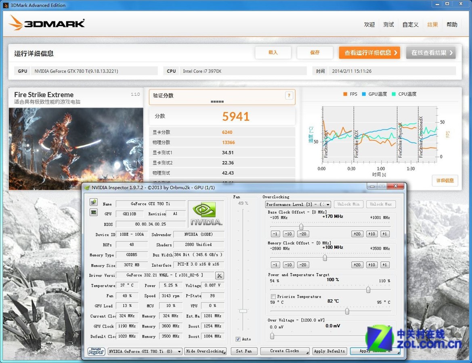Switch to the 自定义 tab
Screen dimensions: 472x363
point(410,25)
